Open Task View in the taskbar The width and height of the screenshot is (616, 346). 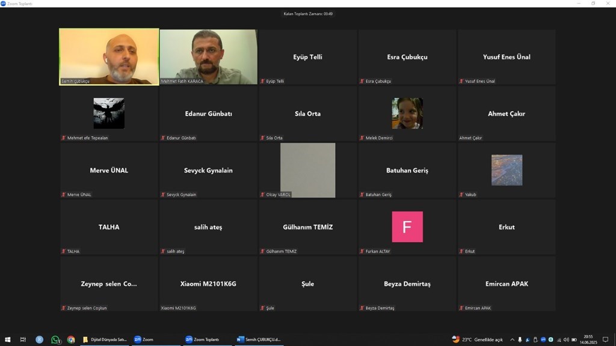[x=23, y=339]
